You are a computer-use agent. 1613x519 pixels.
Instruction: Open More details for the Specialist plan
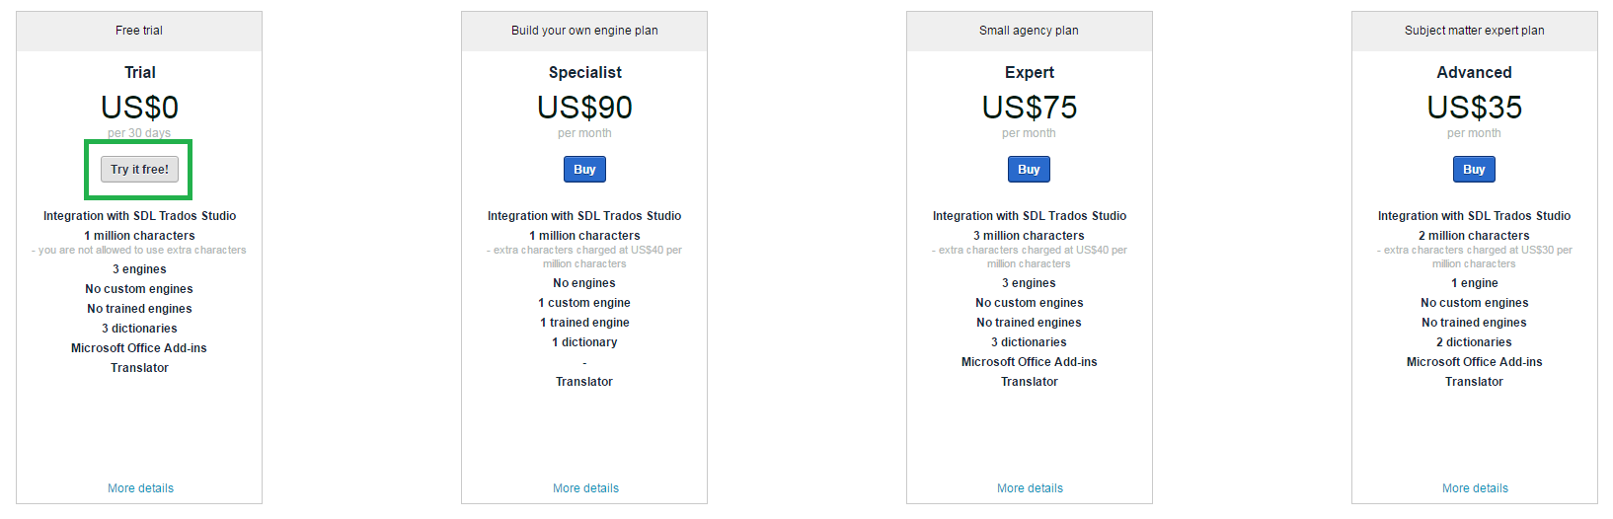point(585,488)
